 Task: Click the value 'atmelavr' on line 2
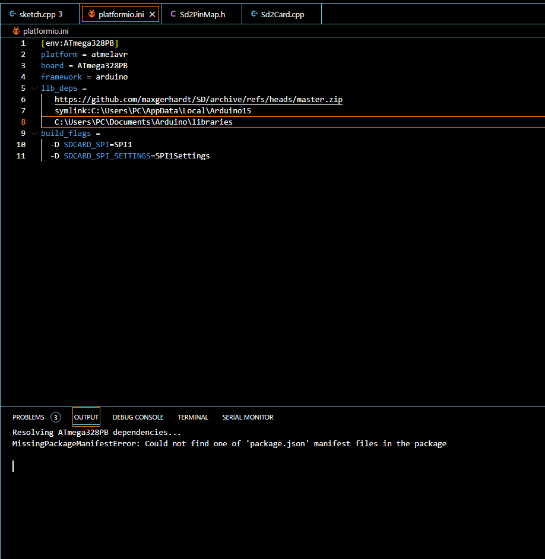tap(109, 55)
